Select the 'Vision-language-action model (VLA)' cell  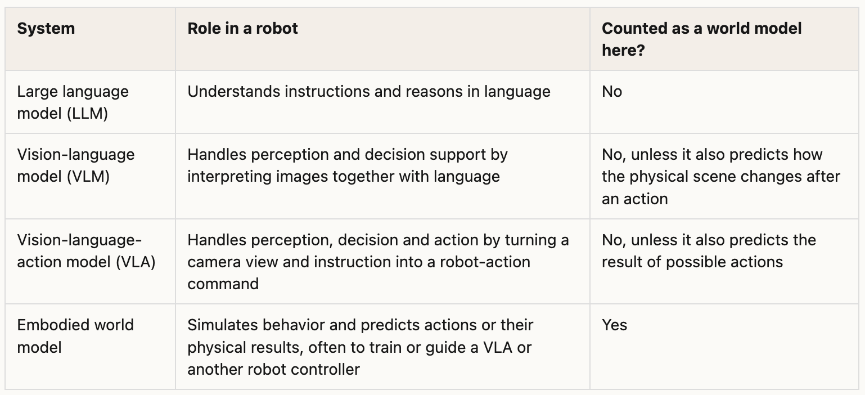click(86, 251)
